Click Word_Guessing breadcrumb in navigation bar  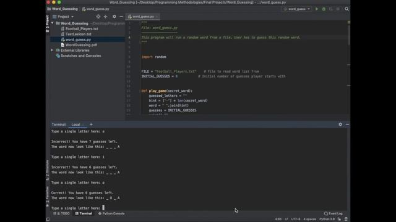pos(62,9)
